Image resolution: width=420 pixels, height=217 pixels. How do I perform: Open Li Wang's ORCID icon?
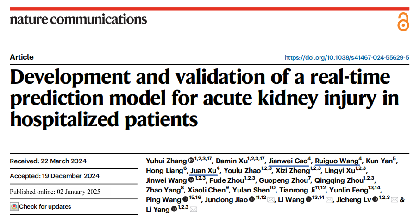tap(308, 199)
